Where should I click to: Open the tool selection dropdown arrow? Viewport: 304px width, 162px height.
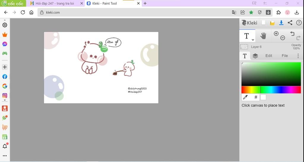(253, 40)
